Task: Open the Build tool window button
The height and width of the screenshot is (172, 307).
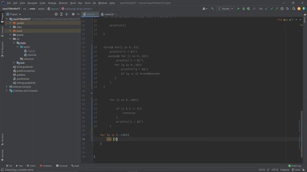Action: pyautogui.click(x=75, y=166)
